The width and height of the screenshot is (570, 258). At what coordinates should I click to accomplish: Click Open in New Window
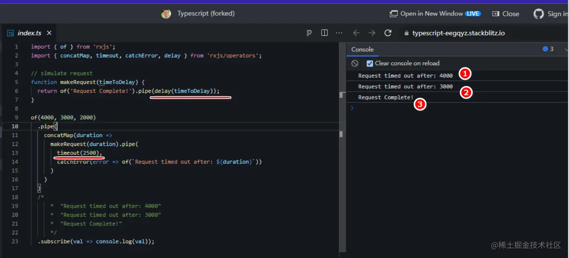tap(431, 14)
